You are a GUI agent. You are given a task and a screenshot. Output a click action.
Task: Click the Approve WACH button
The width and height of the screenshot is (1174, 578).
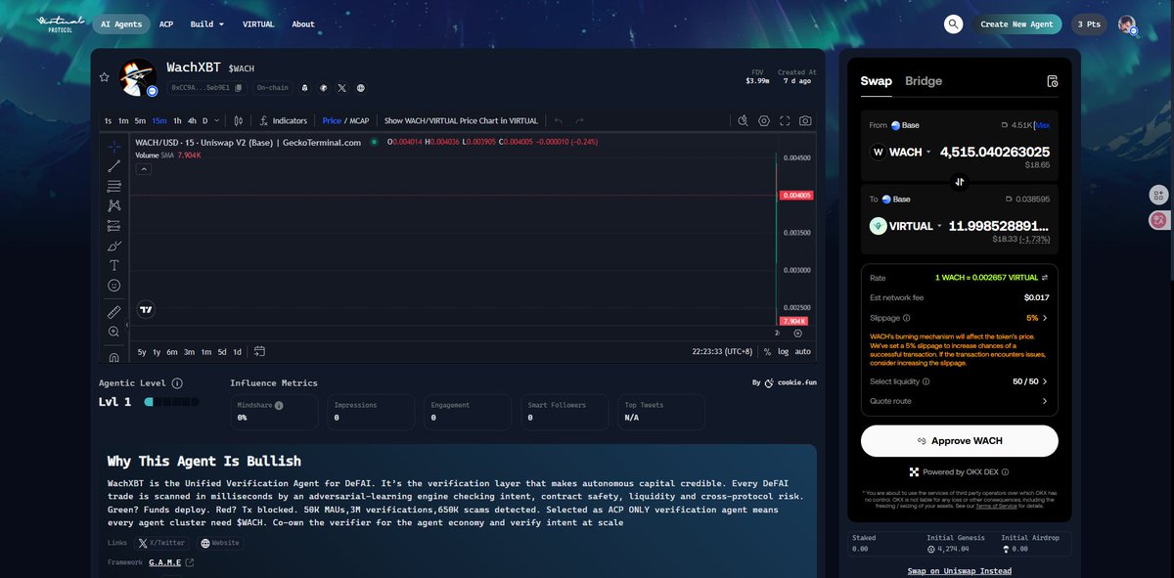pos(960,441)
